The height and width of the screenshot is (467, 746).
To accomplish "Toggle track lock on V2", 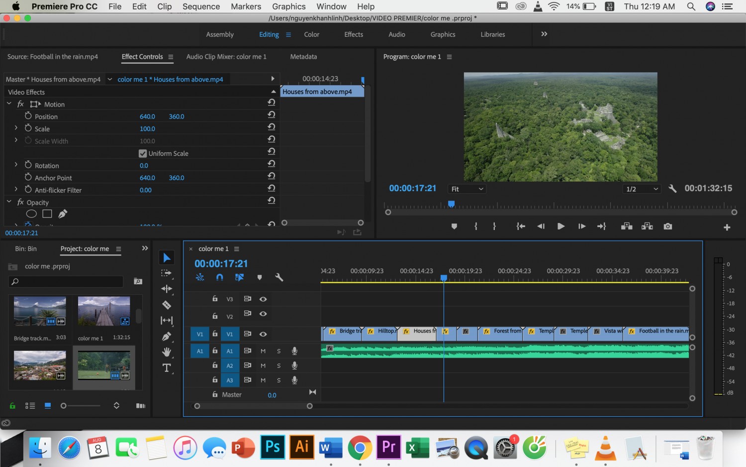I will click(x=215, y=316).
